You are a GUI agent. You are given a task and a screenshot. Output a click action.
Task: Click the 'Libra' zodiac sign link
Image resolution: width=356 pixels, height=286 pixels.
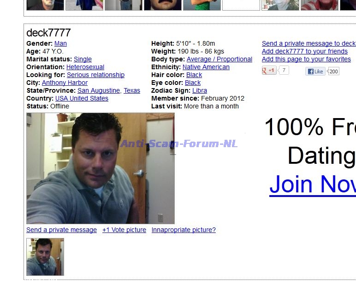200,90
